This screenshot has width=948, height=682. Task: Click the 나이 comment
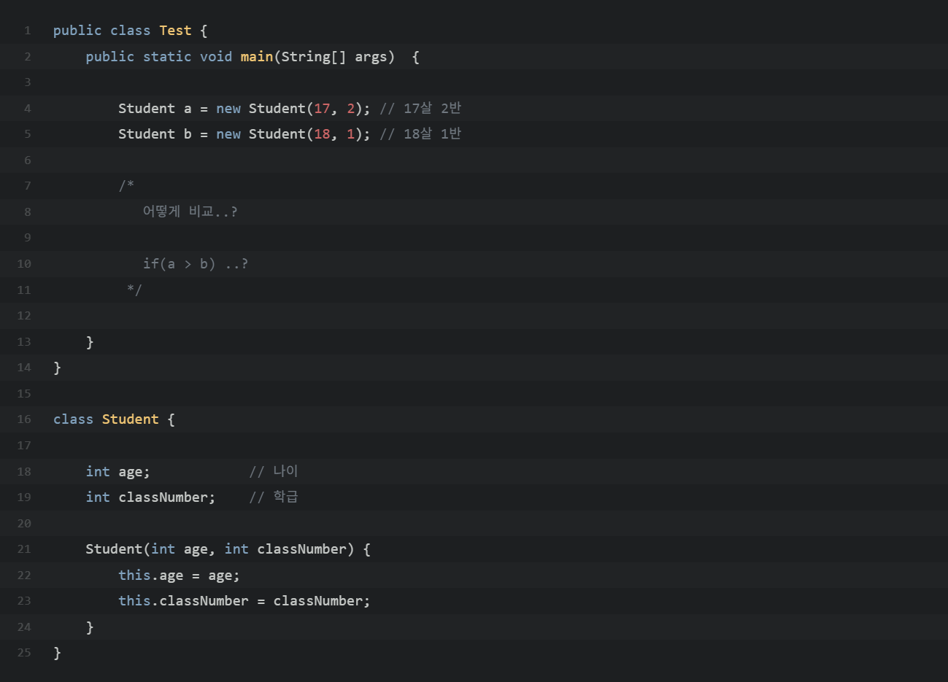coord(274,471)
